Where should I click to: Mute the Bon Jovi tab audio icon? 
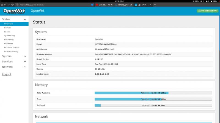tap(109, 5)
